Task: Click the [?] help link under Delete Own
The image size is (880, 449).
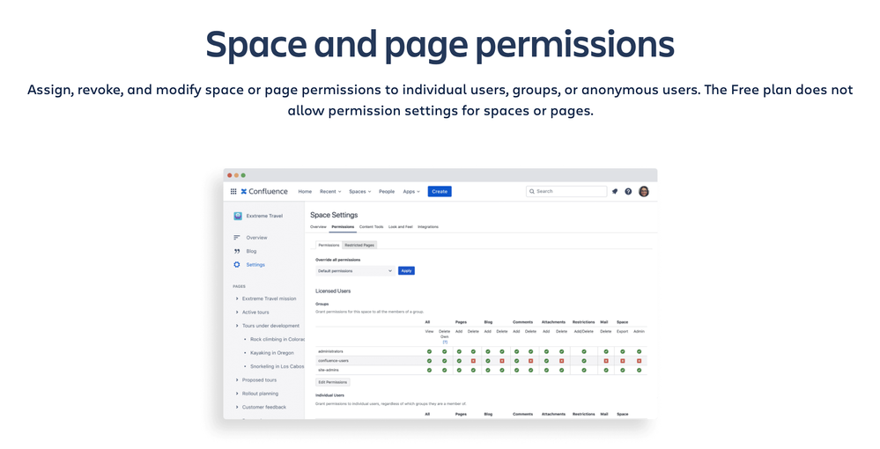Action: tap(445, 342)
